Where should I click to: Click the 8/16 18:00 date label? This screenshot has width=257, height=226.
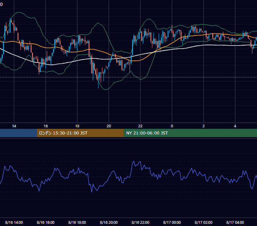77,222
